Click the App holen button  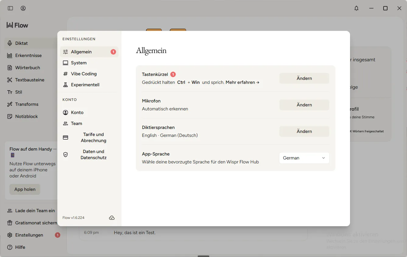25,189
